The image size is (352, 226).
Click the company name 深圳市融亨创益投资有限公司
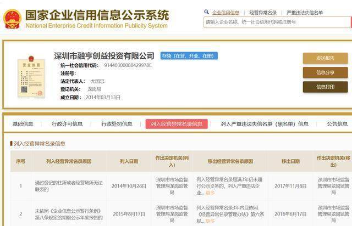pos(104,56)
